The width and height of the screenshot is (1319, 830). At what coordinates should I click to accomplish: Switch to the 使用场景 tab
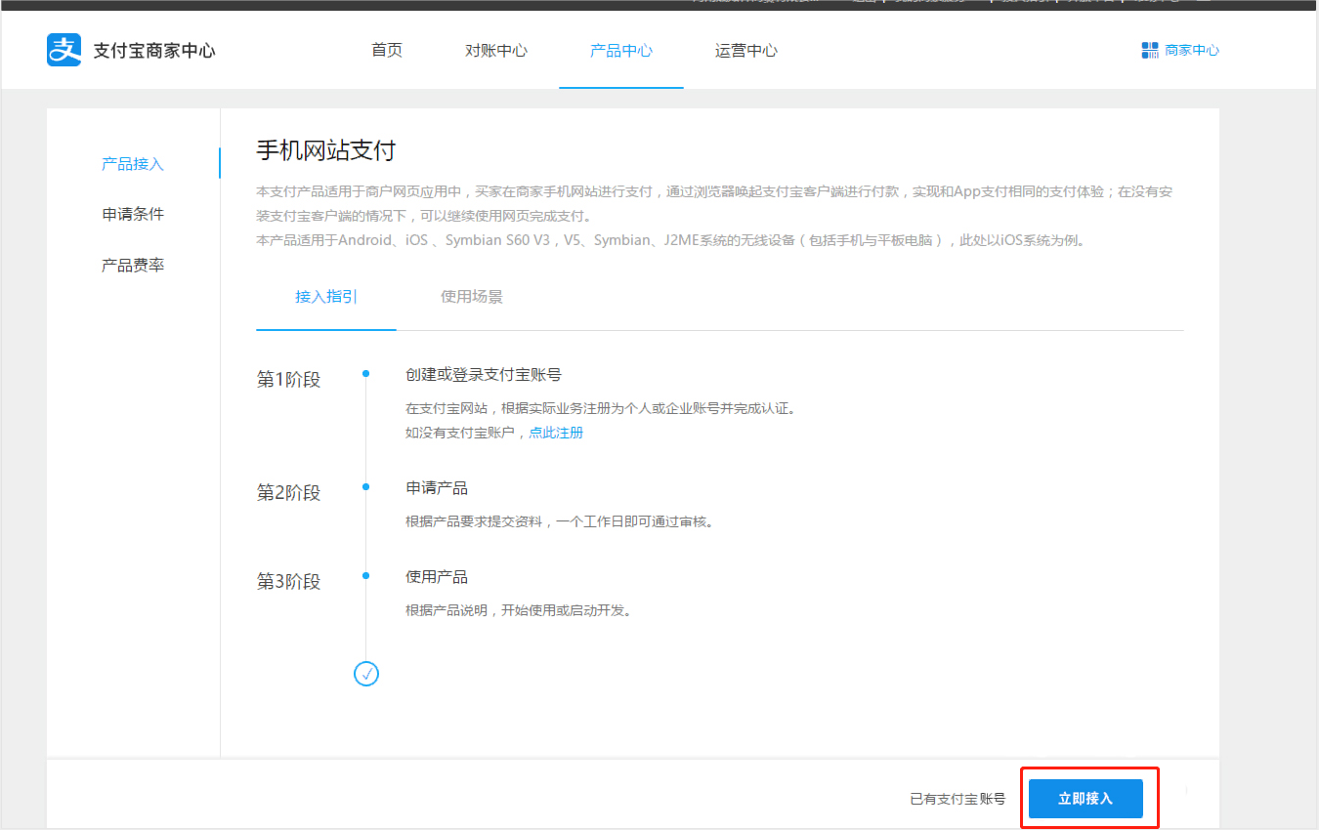(472, 297)
